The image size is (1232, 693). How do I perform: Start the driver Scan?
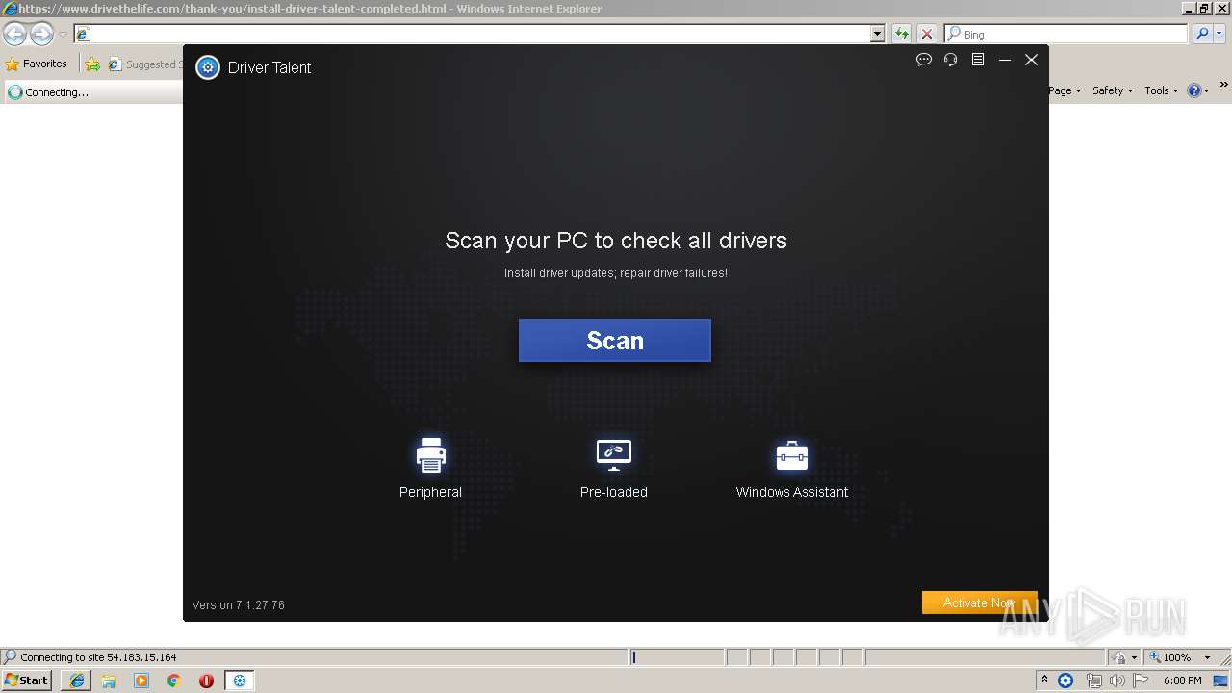[x=614, y=341]
